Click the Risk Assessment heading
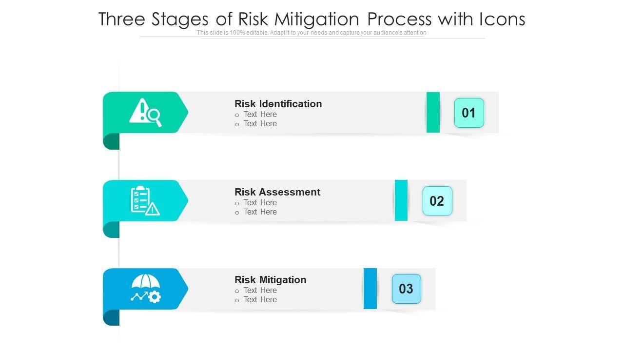The width and height of the screenshot is (624, 351). click(x=277, y=192)
